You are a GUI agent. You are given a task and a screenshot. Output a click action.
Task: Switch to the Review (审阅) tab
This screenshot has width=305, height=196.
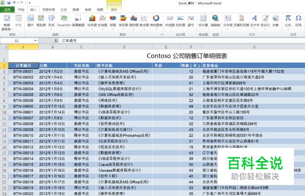point(88,10)
